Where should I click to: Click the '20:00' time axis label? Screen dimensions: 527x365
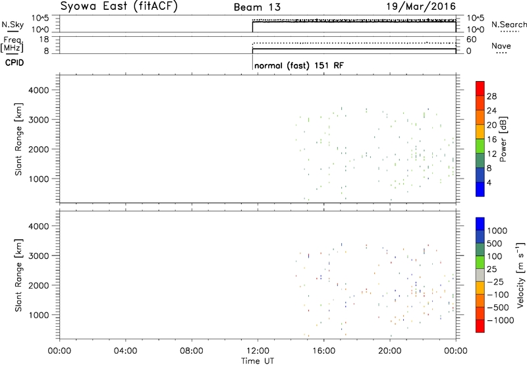pos(390,351)
